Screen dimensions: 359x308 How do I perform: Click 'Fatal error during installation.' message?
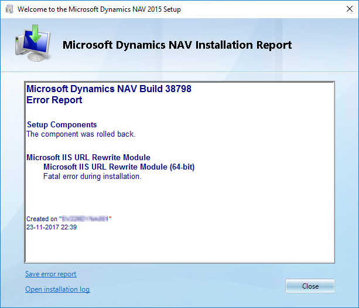point(93,177)
